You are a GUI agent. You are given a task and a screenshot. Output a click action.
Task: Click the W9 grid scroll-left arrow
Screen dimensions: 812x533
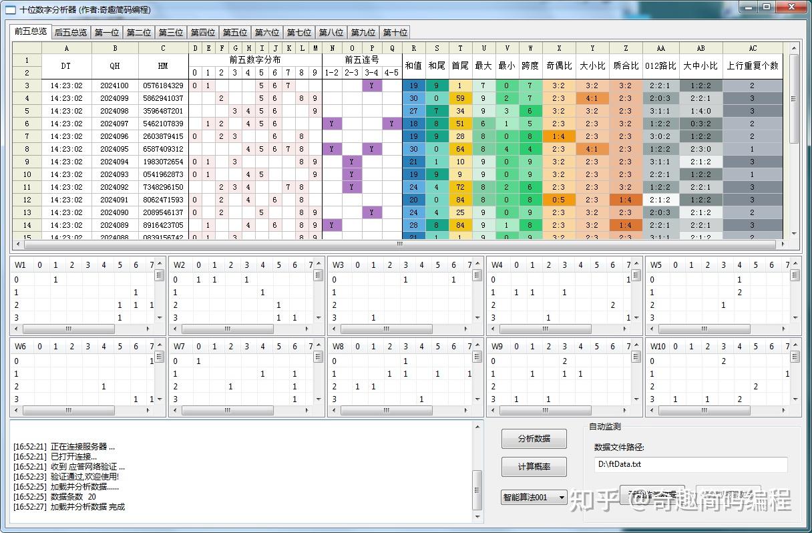(493, 410)
